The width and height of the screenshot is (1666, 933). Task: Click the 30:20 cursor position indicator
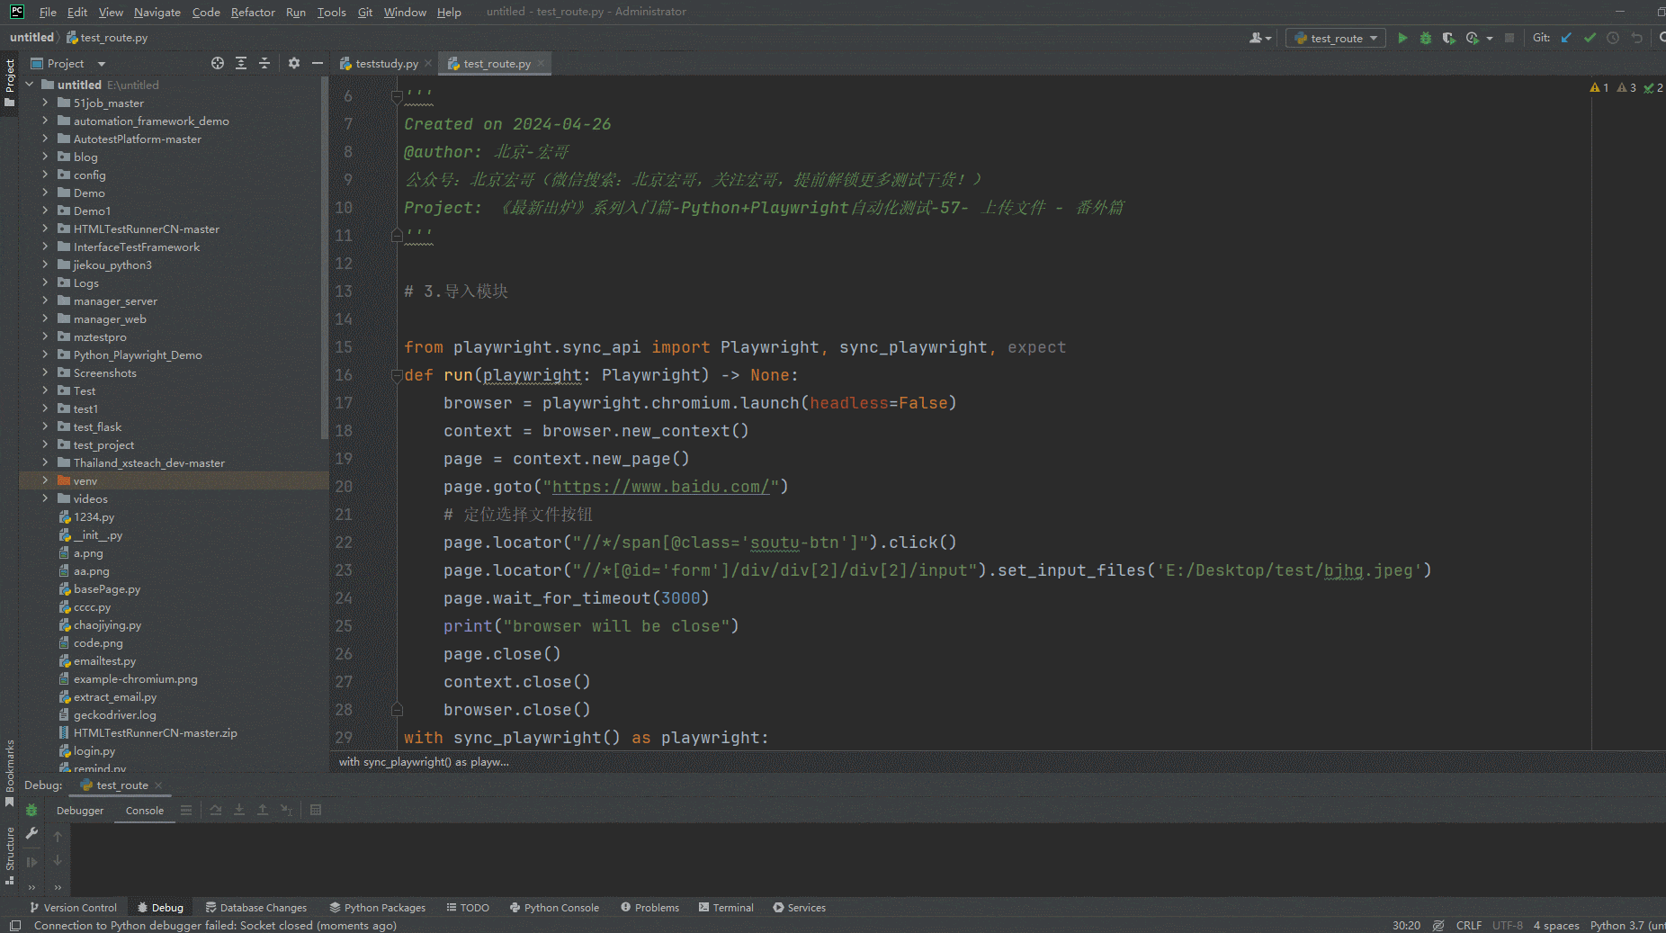[x=1406, y=926]
